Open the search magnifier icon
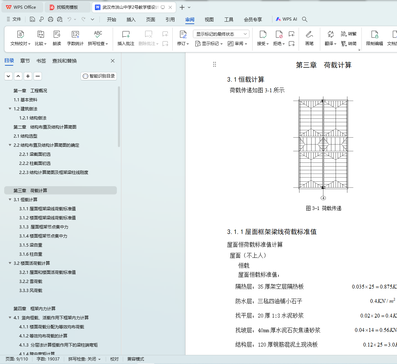Viewport: 397px width, 364px height. [x=305, y=19]
